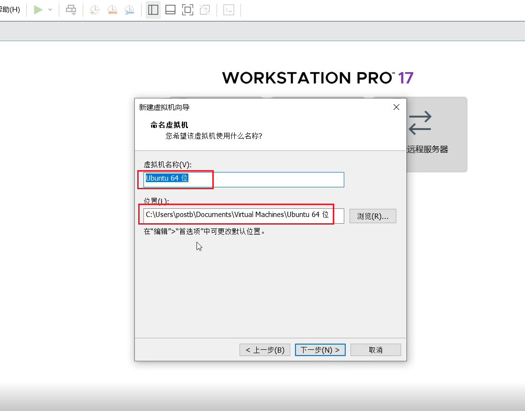Close the 新建虚拟机向导 dialog
Screen dimensions: 525x411
396,107
